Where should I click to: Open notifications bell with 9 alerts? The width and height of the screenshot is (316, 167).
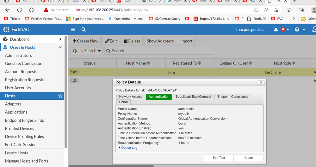276,30
